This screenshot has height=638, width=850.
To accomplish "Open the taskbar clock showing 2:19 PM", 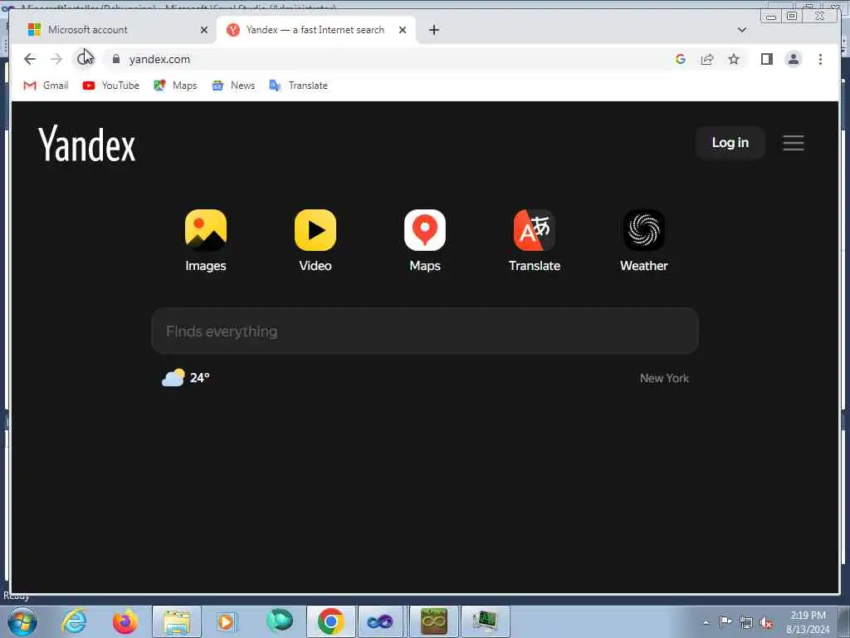I will tap(808, 622).
